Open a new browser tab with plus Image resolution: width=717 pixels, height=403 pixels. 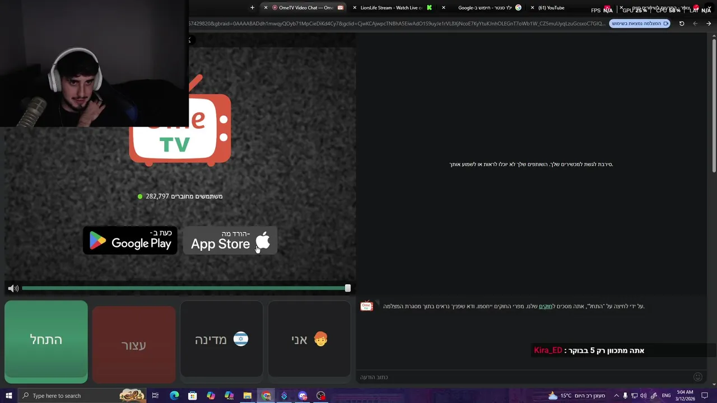pos(252,8)
